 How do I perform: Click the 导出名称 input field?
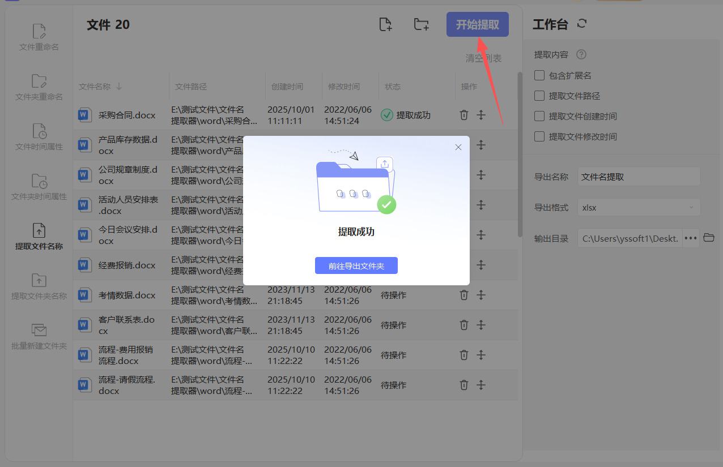pos(639,177)
